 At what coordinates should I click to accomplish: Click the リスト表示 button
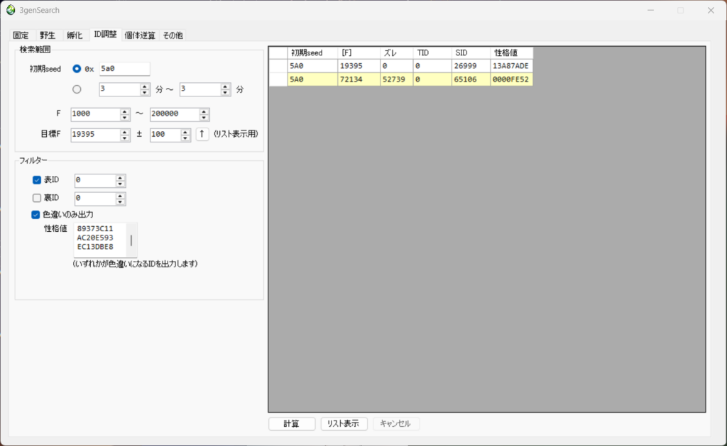point(344,423)
